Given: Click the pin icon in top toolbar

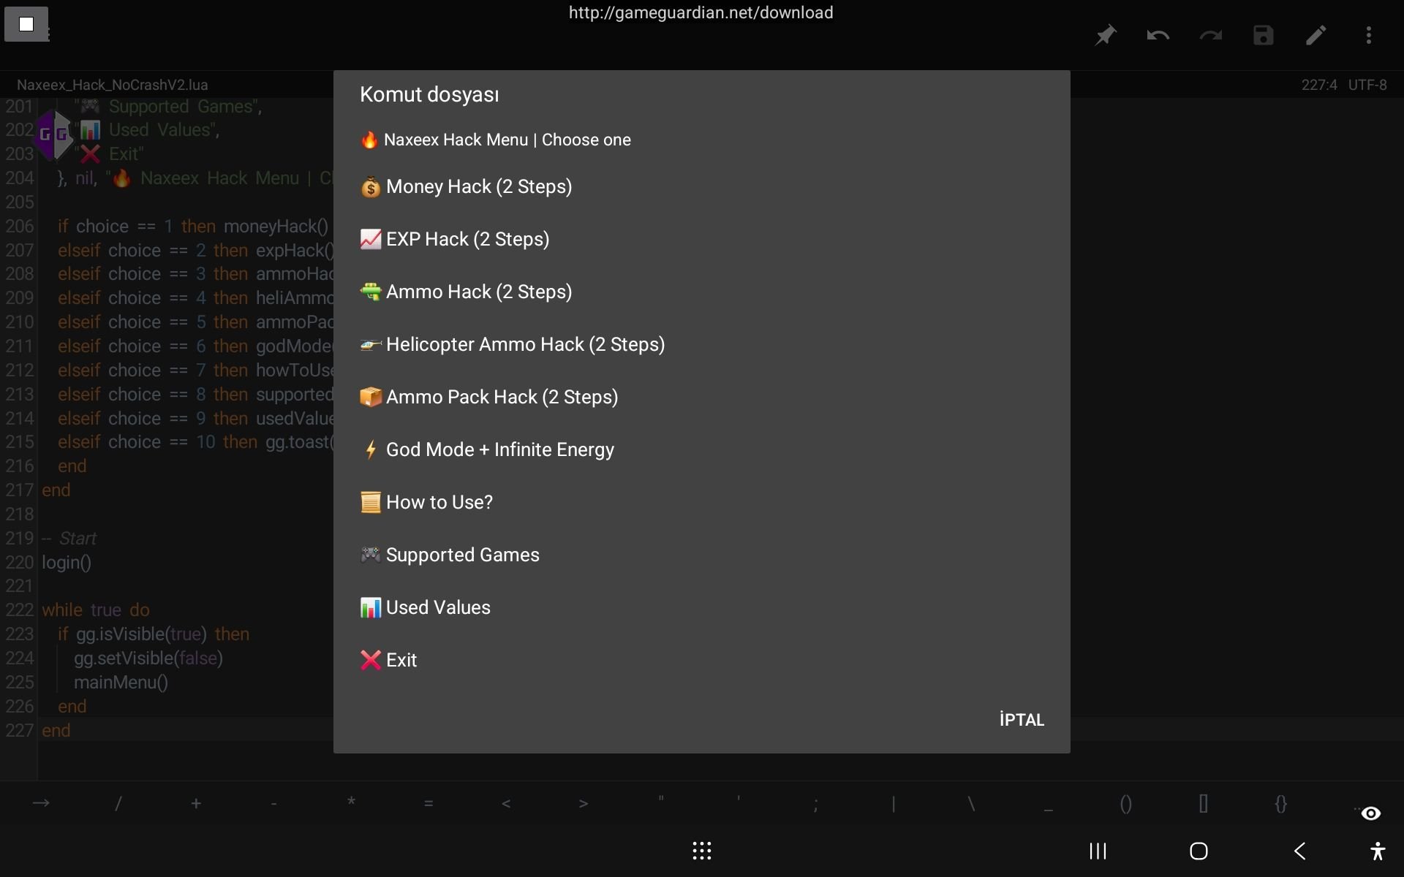Looking at the screenshot, I should [x=1105, y=35].
